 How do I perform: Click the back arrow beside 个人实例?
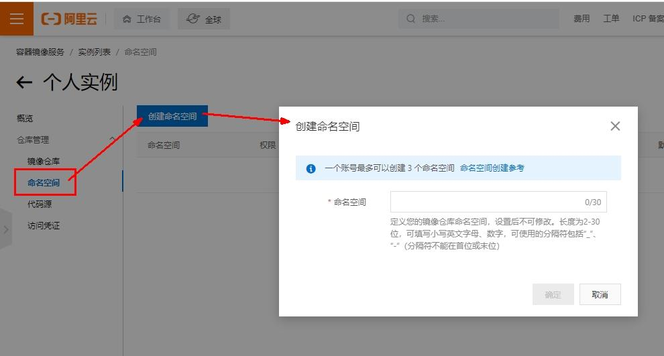(x=24, y=82)
